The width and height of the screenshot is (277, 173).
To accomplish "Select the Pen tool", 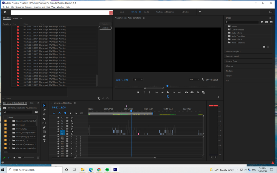I will (44, 127).
